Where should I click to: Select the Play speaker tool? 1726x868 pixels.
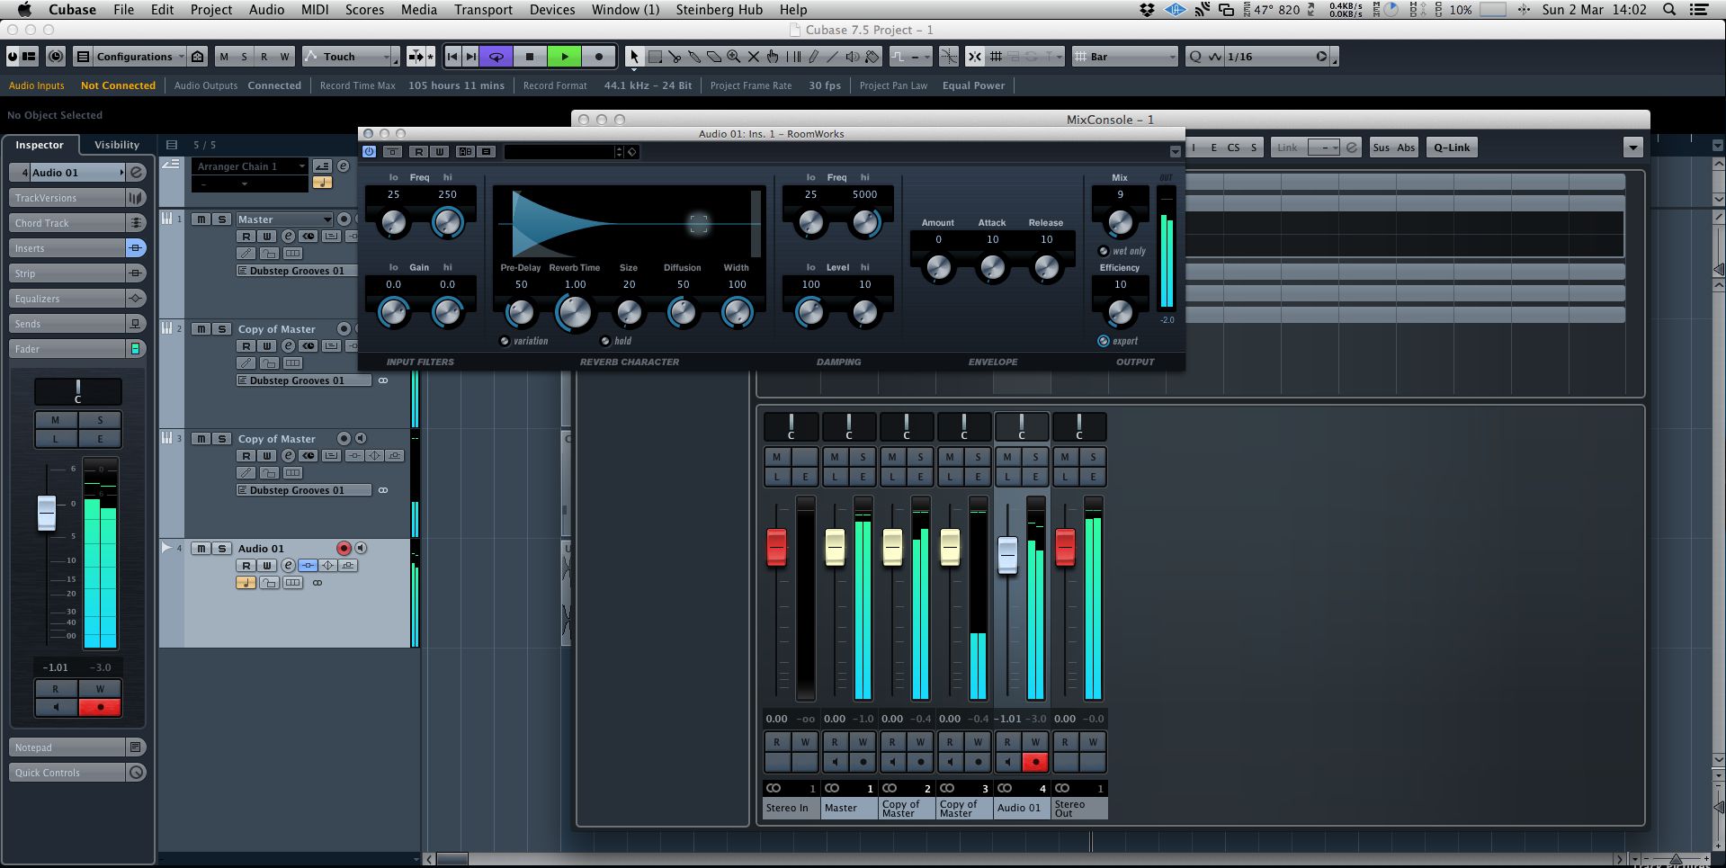point(853,57)
